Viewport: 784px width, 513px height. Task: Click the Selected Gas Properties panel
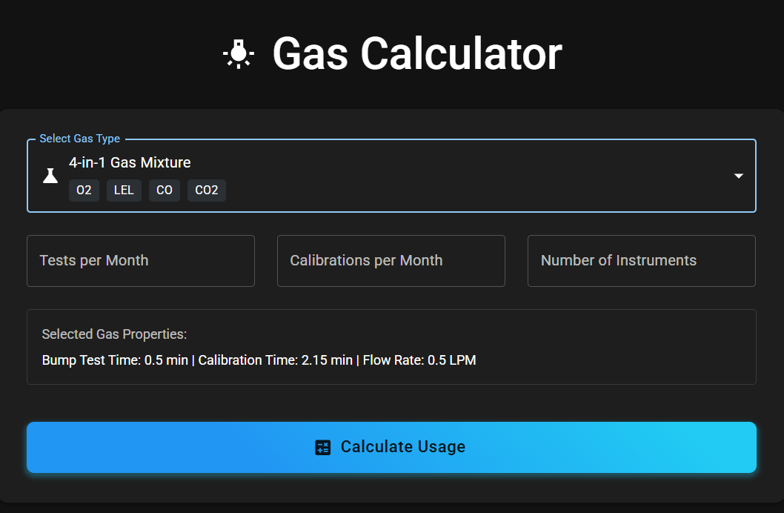point(391,346)
